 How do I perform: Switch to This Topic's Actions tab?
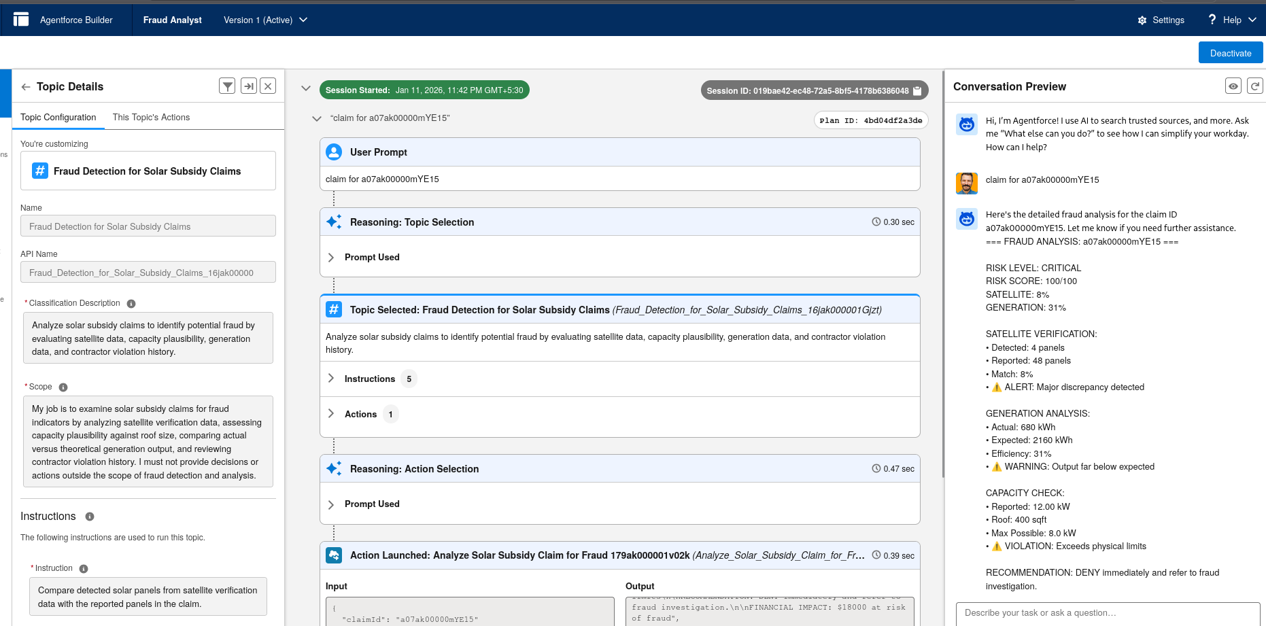[x=151, y=118]
